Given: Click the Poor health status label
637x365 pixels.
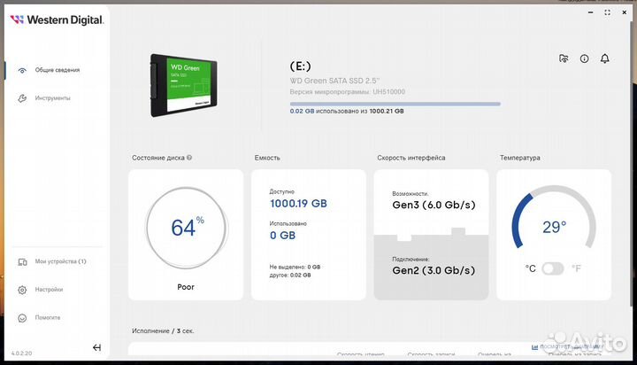Looking at the screenshot, I should tap(186, 287).
